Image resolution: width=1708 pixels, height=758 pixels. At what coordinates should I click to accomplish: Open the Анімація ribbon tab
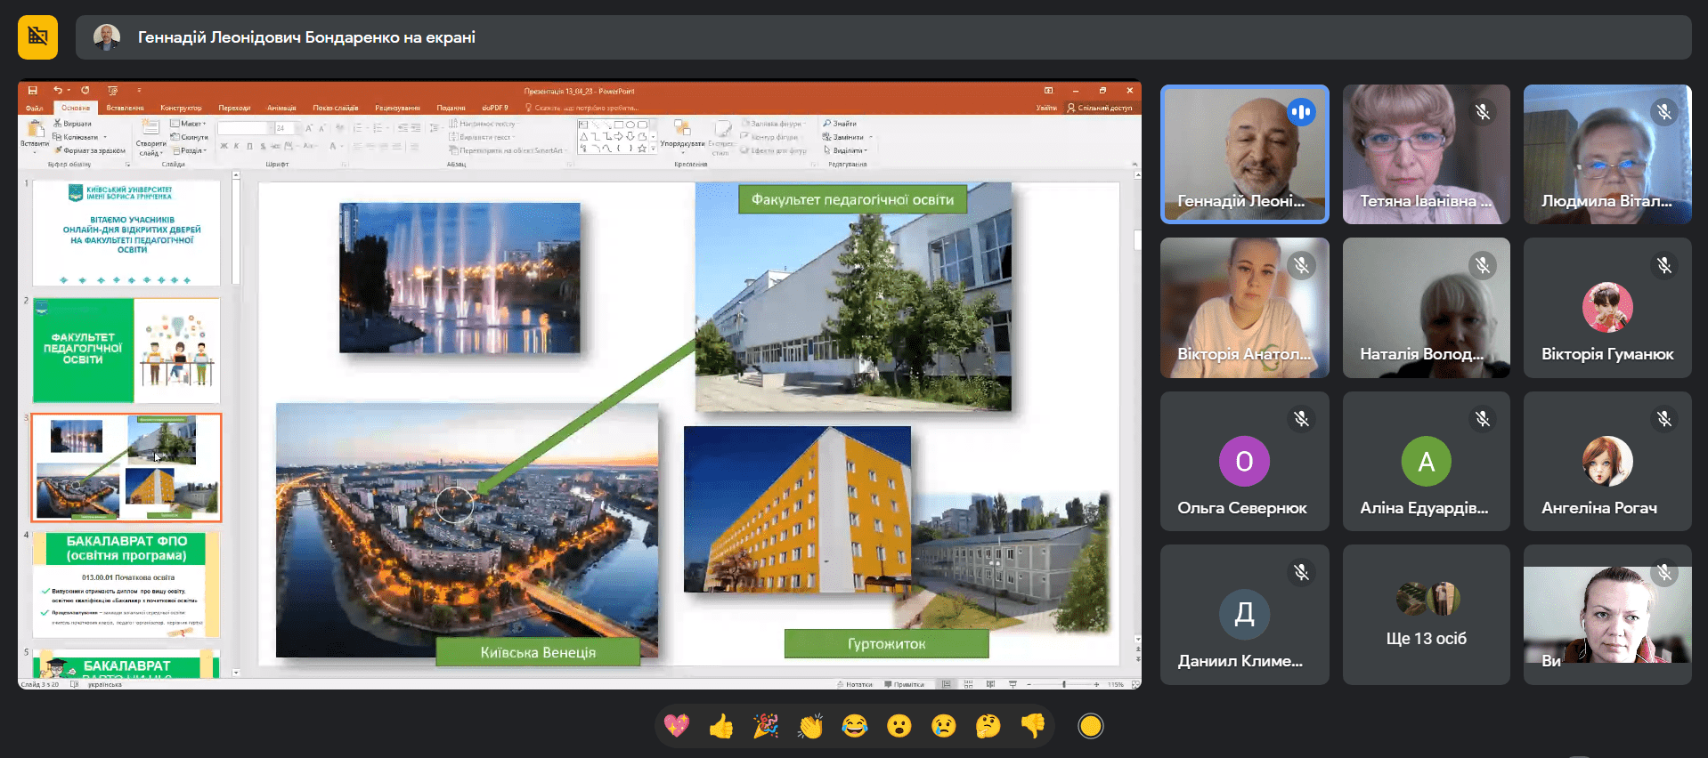tap(281, 108)
